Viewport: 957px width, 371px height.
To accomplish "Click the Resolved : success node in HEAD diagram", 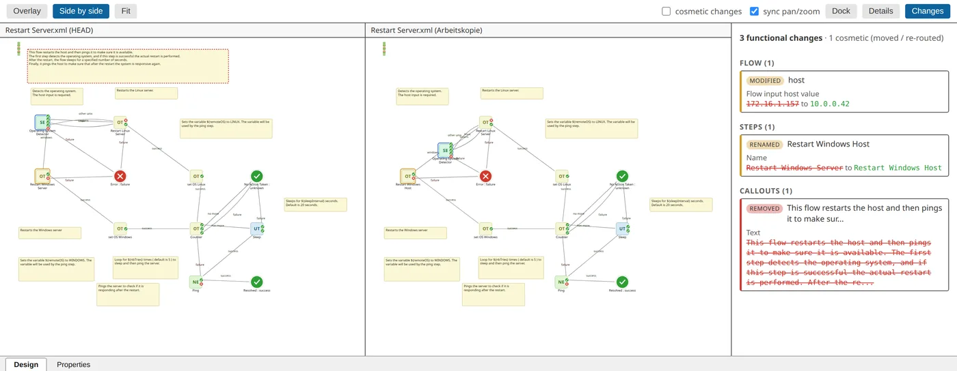I will pos(257,282).
